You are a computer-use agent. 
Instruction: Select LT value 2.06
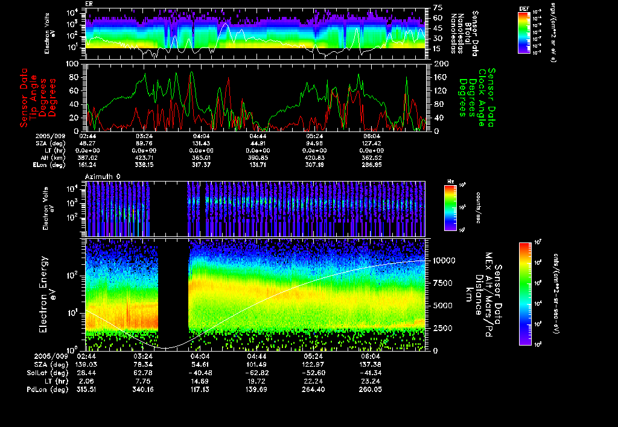click(x=88, y=381)
